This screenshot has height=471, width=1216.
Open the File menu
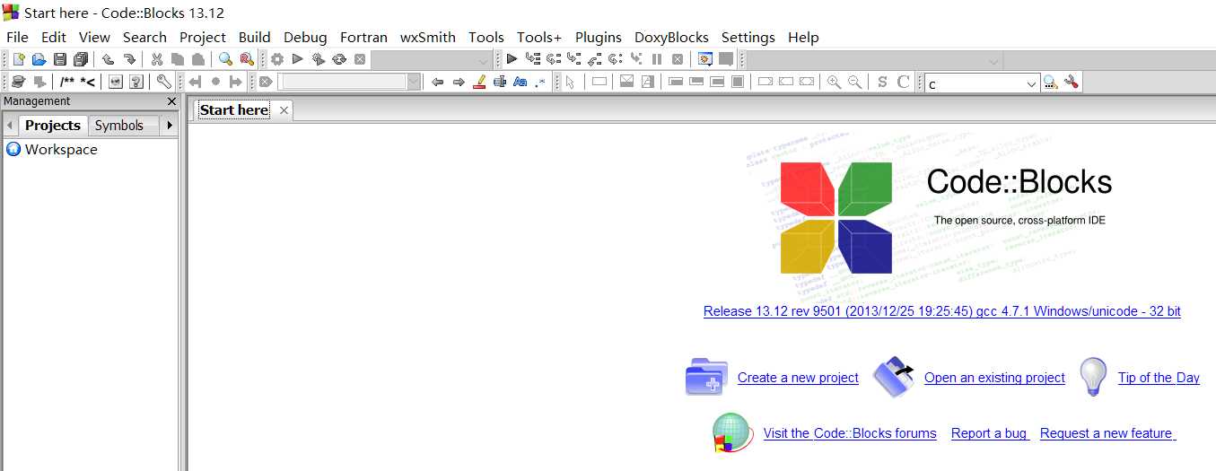coord(17,37)
